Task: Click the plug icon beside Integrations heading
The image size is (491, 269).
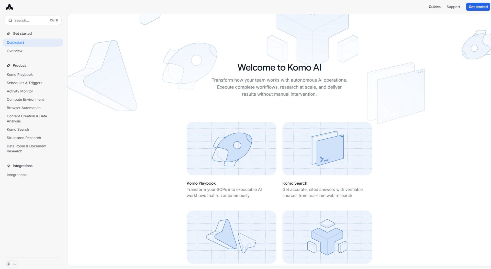Action: tap(9, 166)
